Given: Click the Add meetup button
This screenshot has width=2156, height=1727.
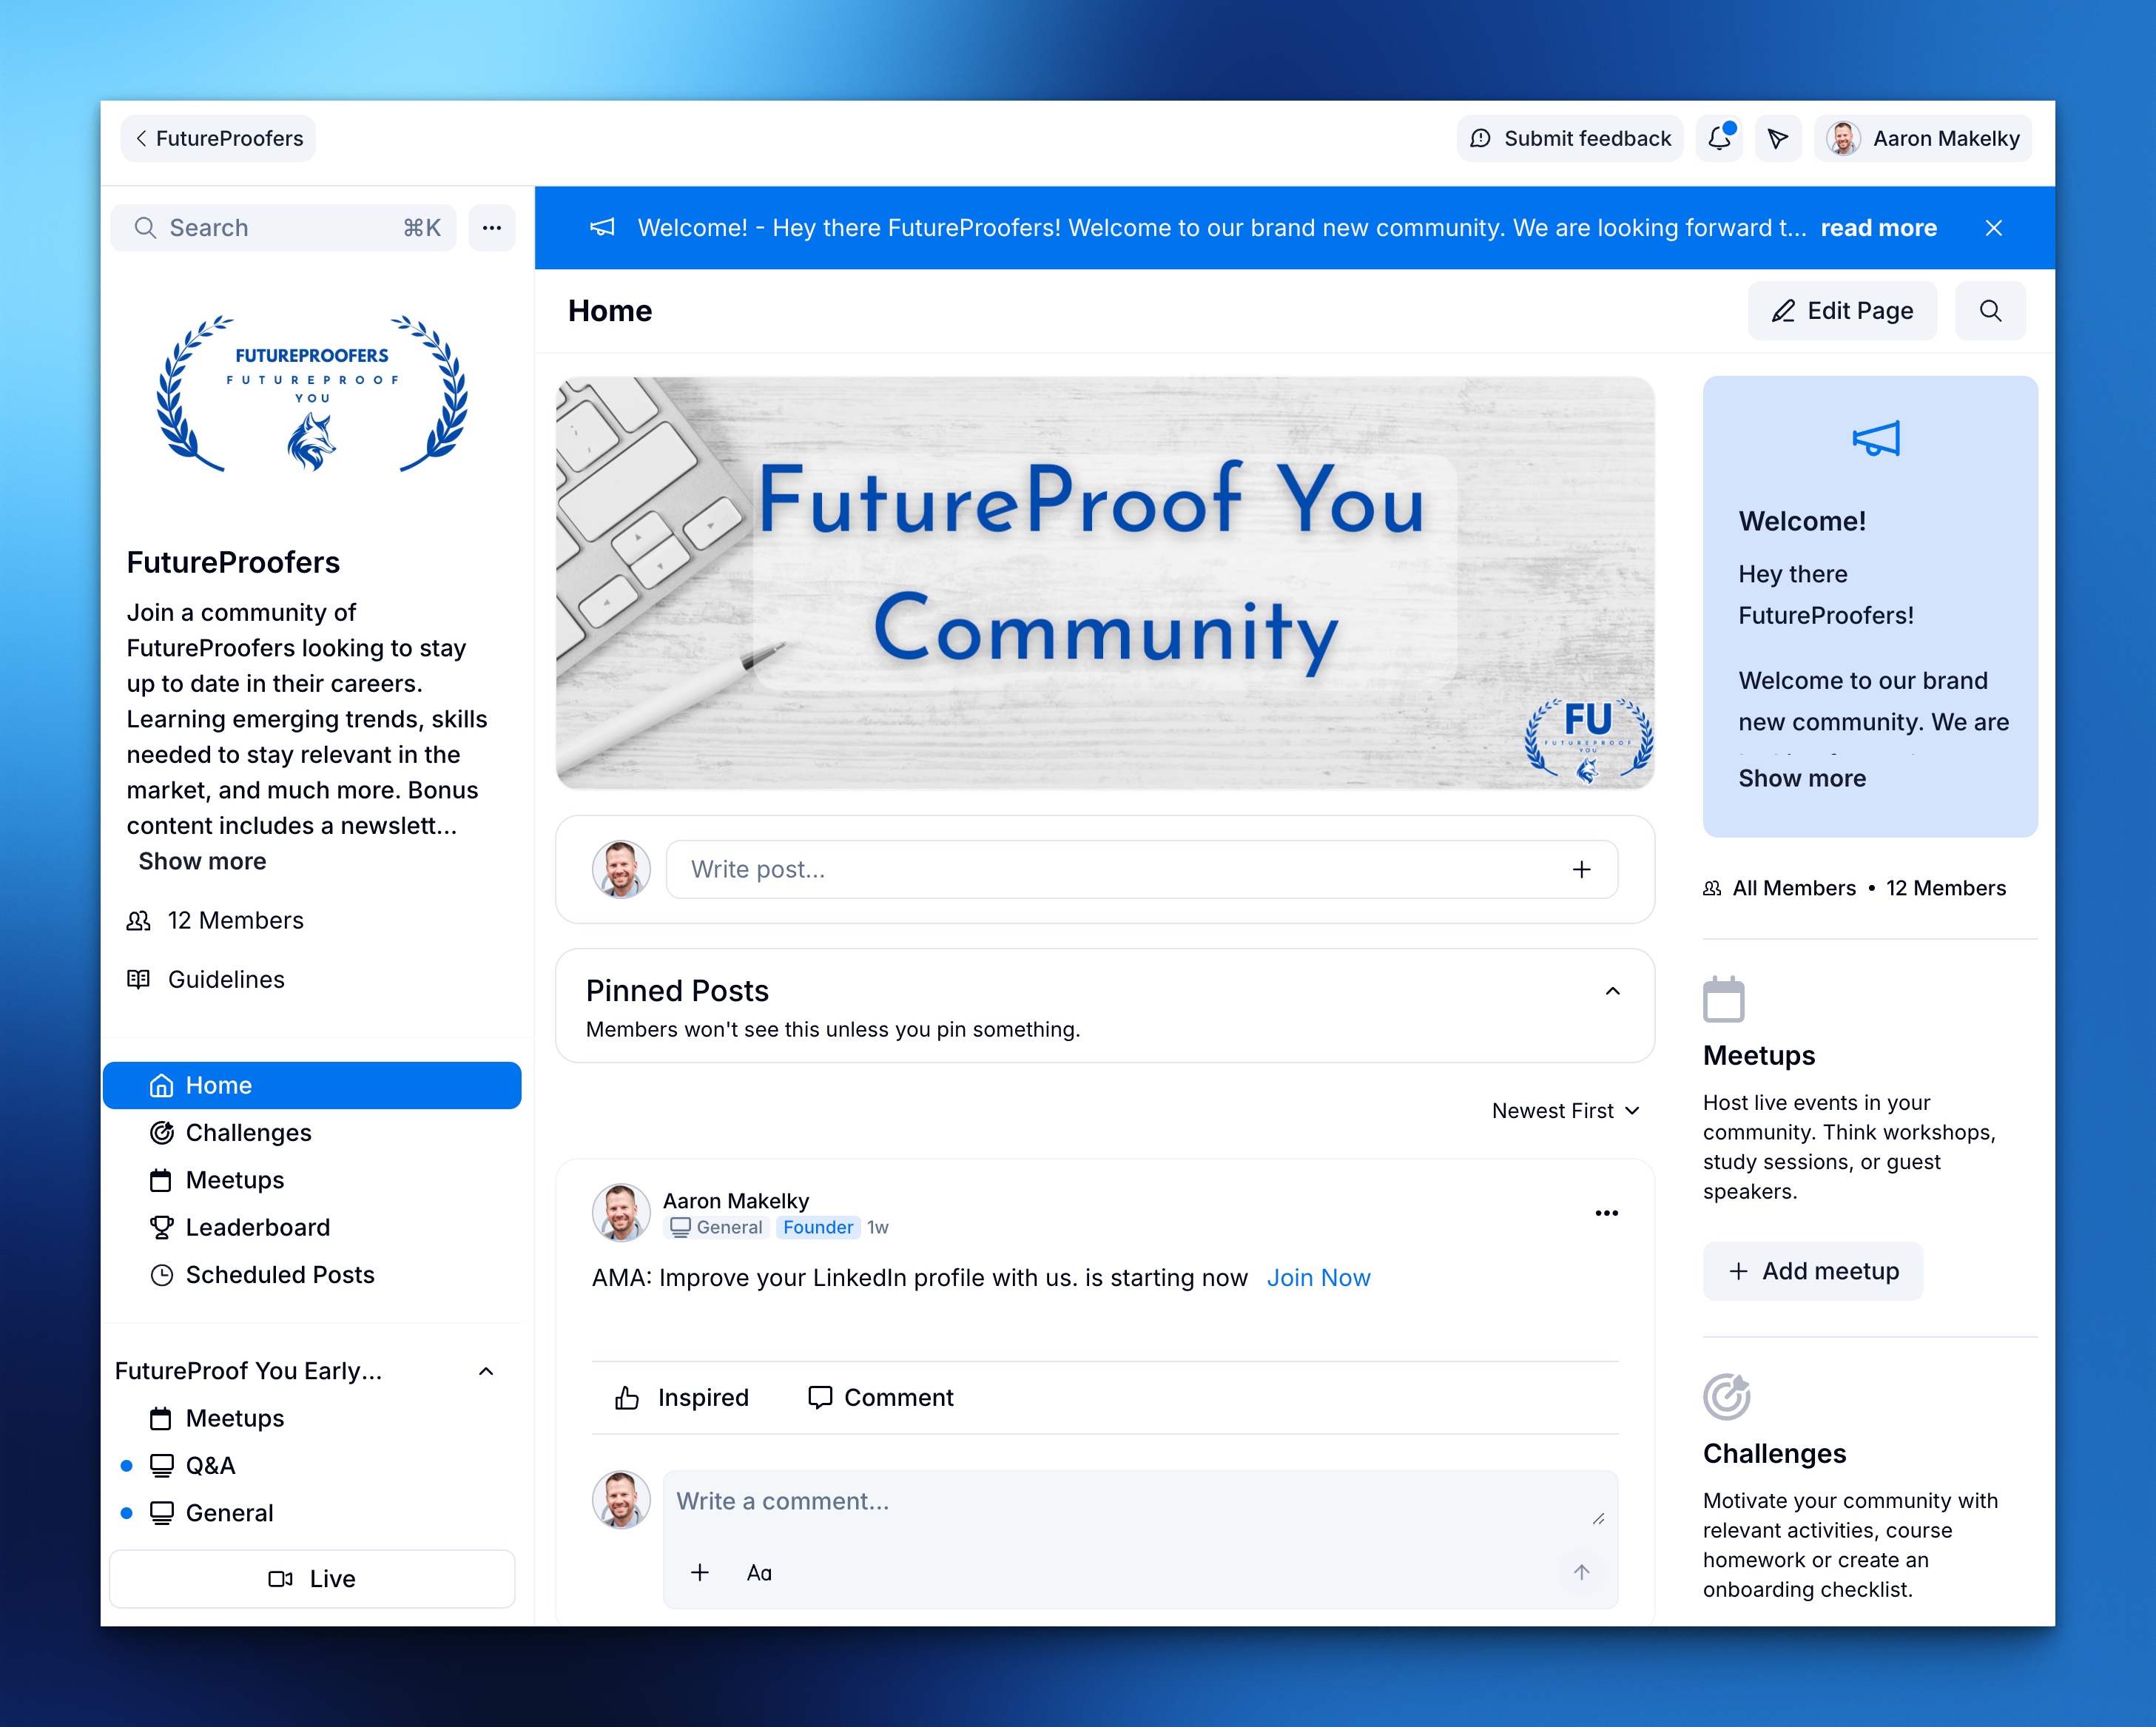Looking at the screenshot, I should point(1813,1271).
